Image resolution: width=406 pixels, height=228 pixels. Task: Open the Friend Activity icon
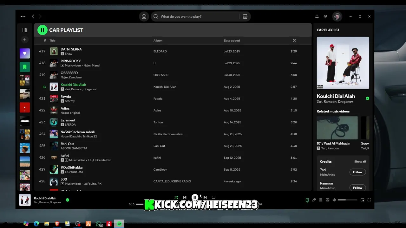pos(325,16)
